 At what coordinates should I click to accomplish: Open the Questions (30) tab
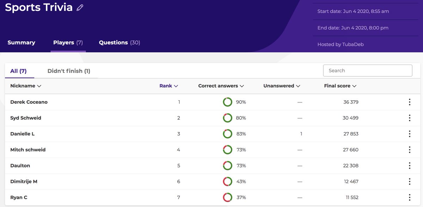pyautogui.click(x=119, y=42)
